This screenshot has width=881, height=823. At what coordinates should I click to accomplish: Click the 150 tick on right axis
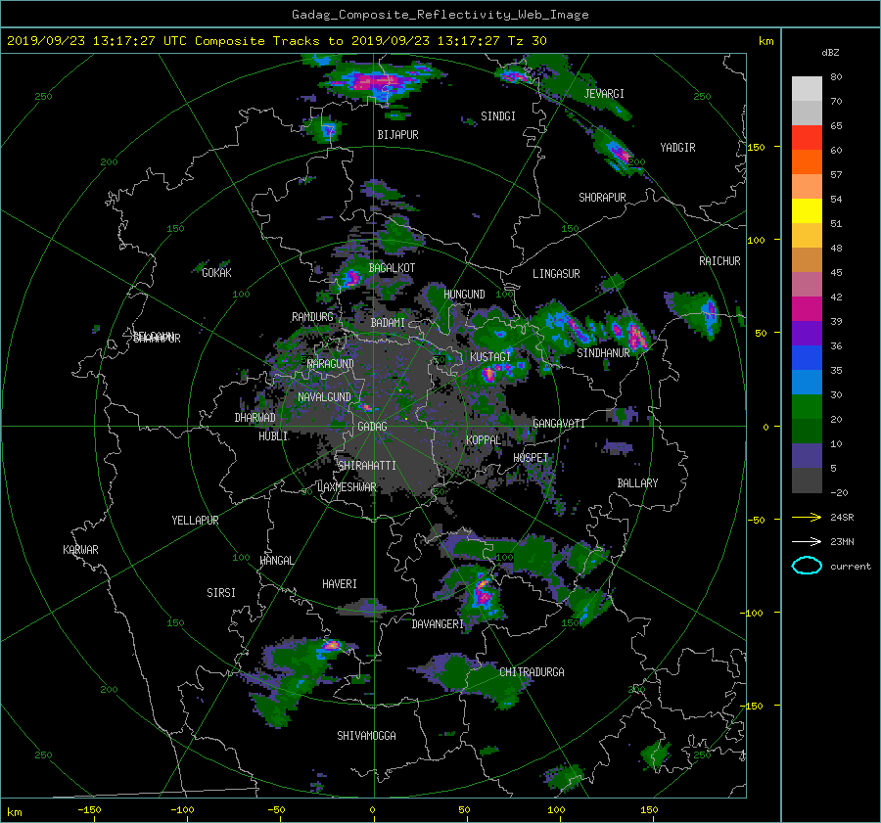pyautogui.click(x=757, y=147)
